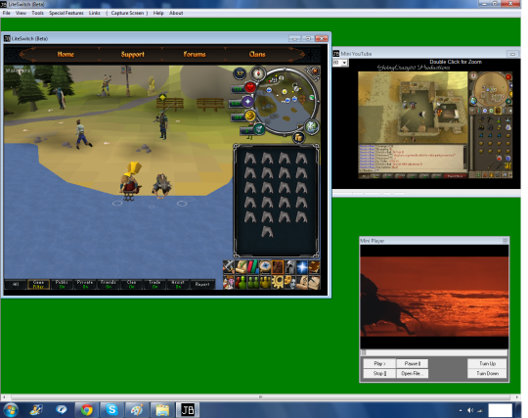The height and width of the screenshot is (418, 528).
Task: Open the About menu
Action: [176, 13]
